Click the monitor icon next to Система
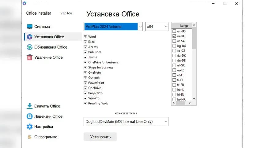The width and height of the screenshot is (256, 148). click(x=29, y=27)
